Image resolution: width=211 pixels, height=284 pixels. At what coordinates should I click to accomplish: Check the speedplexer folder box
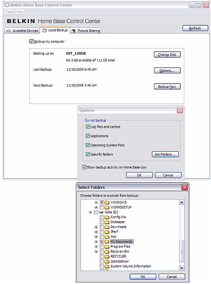point(102,261)
